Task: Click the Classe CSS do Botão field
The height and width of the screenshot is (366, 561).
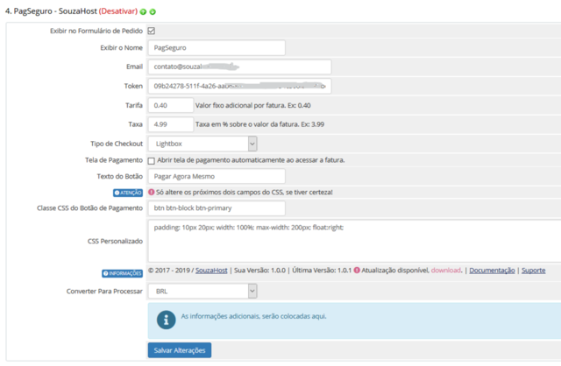Action: pyautogui.click(x=217, y=208)
